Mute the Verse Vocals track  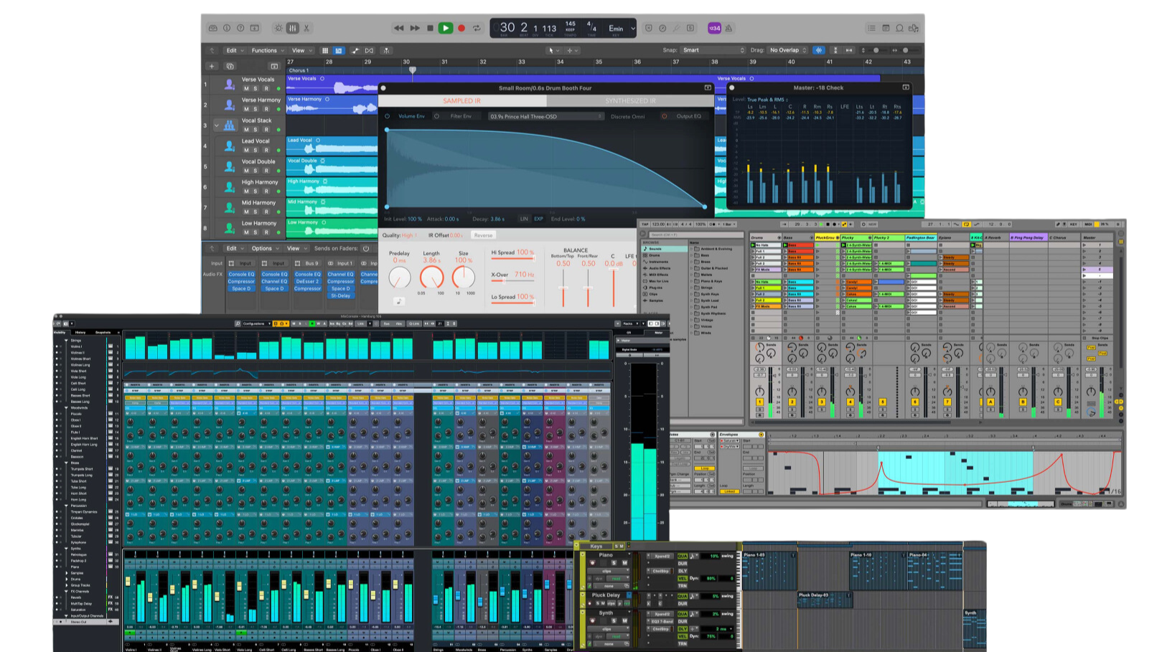click(x=246, y=89)
